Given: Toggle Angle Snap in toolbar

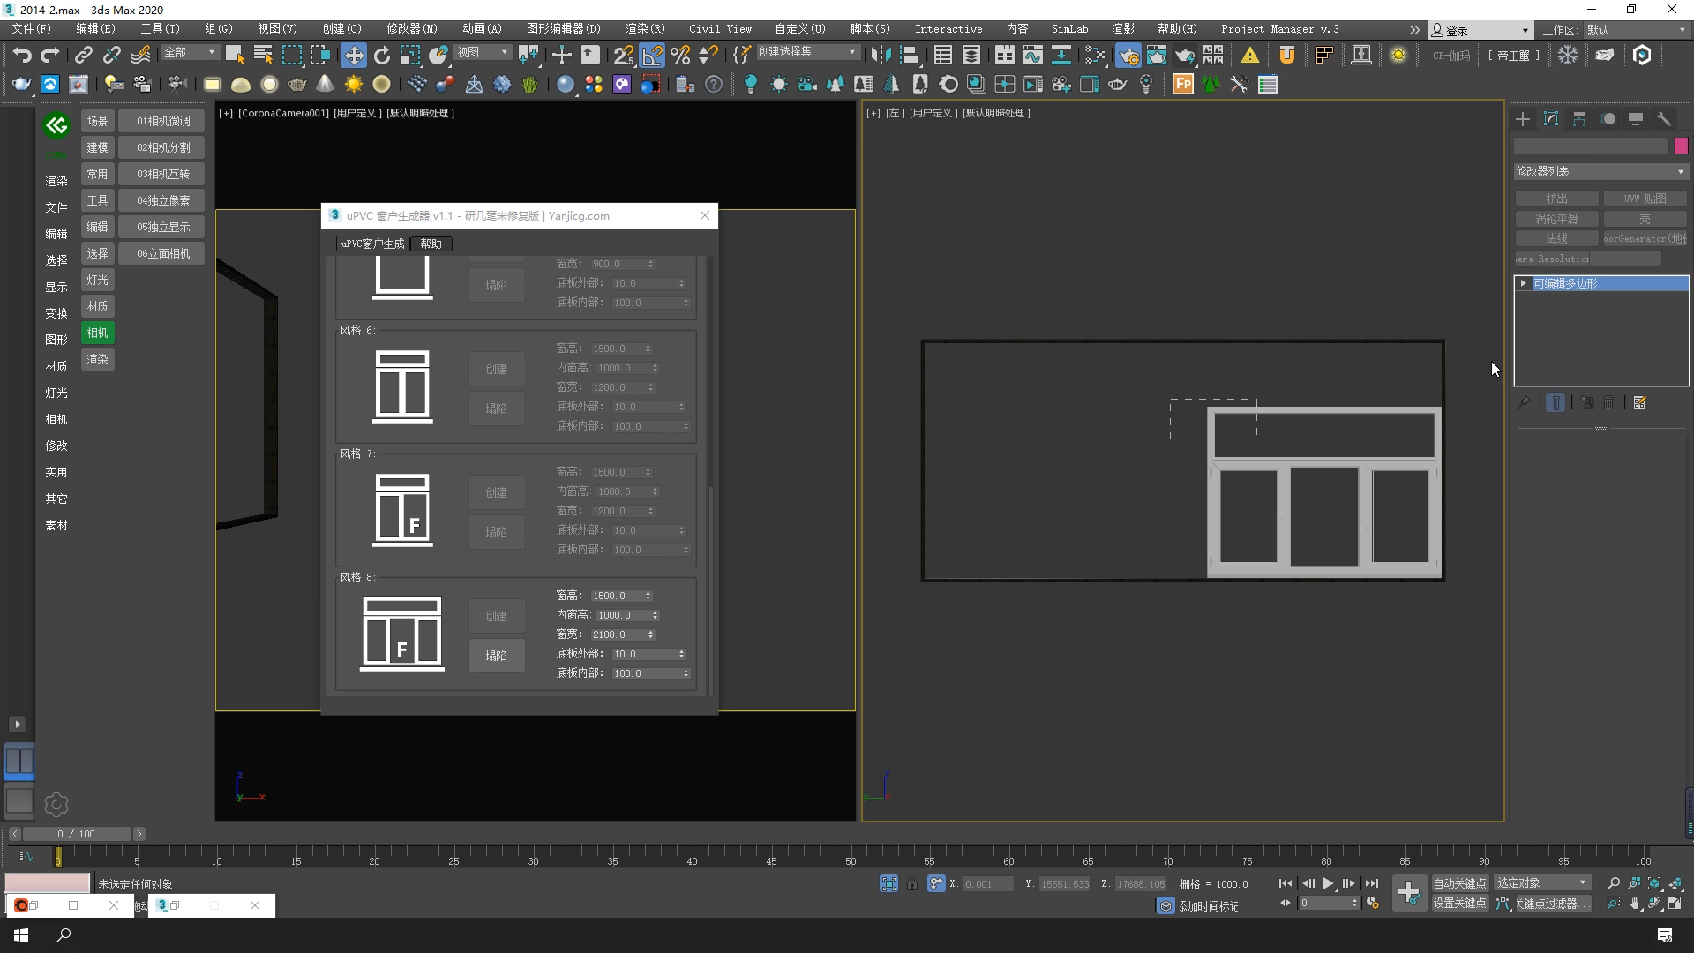Looking at the screenshot, I should pyautogui.click(x=652, y=56).
